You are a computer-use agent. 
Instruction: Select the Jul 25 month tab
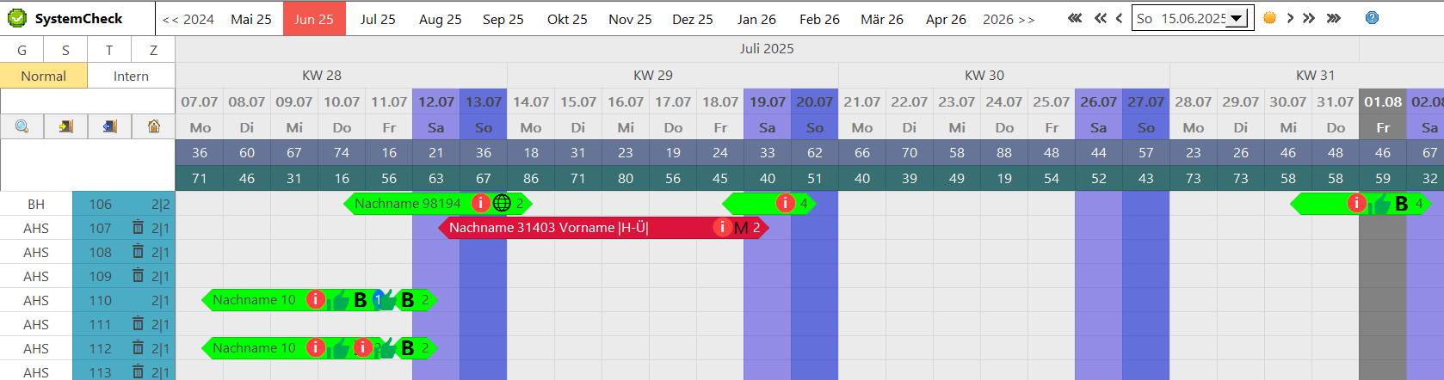click(378, 19)
